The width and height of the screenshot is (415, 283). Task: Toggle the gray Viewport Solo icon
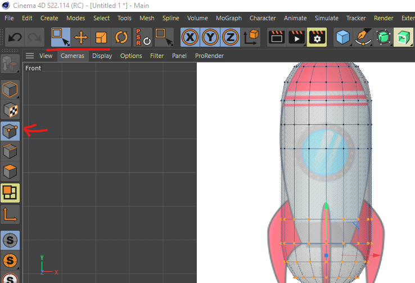click(x=10, y=240)
